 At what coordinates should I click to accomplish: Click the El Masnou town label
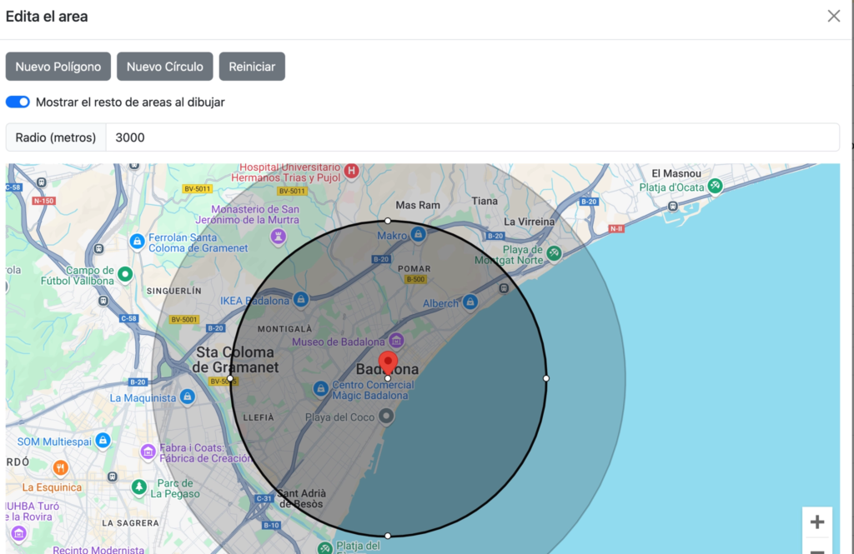tap(676, 173)
